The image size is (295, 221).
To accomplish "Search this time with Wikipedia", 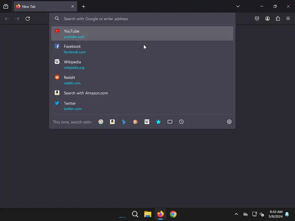I will point(147,122).
